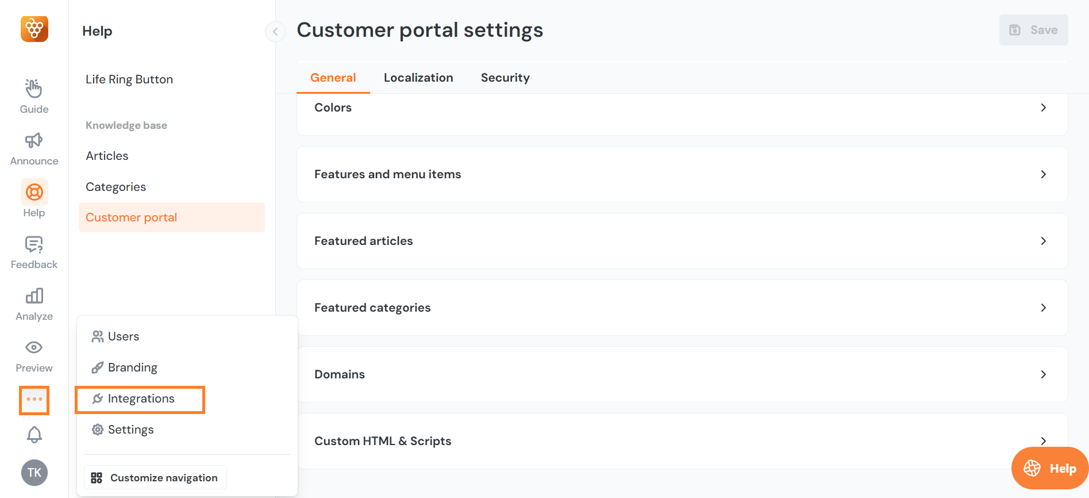Viewport: 1089px width, 498px height.
Task: Click the orange app logo
Action: point(34,29)
